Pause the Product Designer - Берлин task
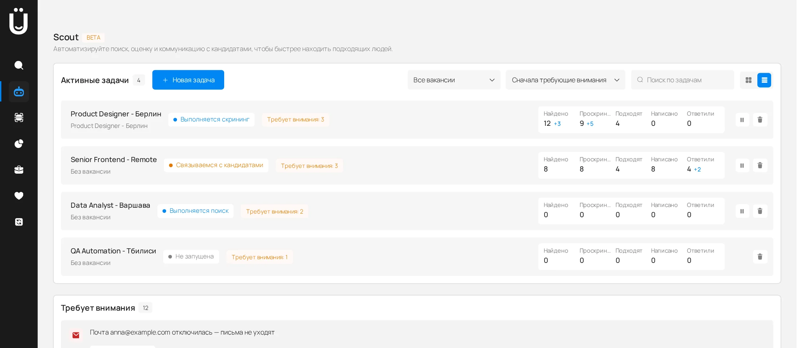Screen dimensions: 798x348 742,120
